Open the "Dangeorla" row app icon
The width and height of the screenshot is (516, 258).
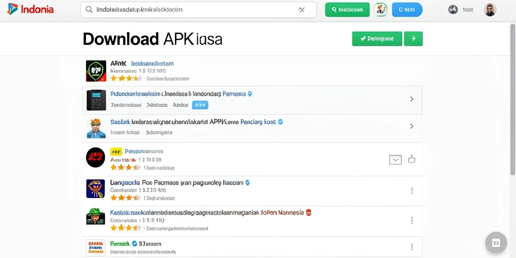pyautogui.click(x=95, y=188)
